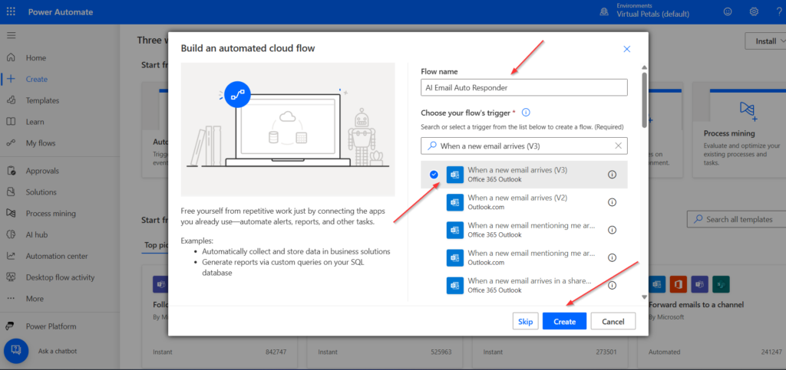
Task: Open Templates in the sidebar
Action: (42, 100)
